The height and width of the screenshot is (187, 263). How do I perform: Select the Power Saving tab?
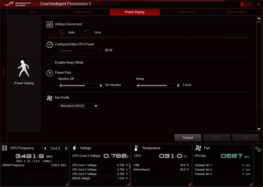point(134,12)
